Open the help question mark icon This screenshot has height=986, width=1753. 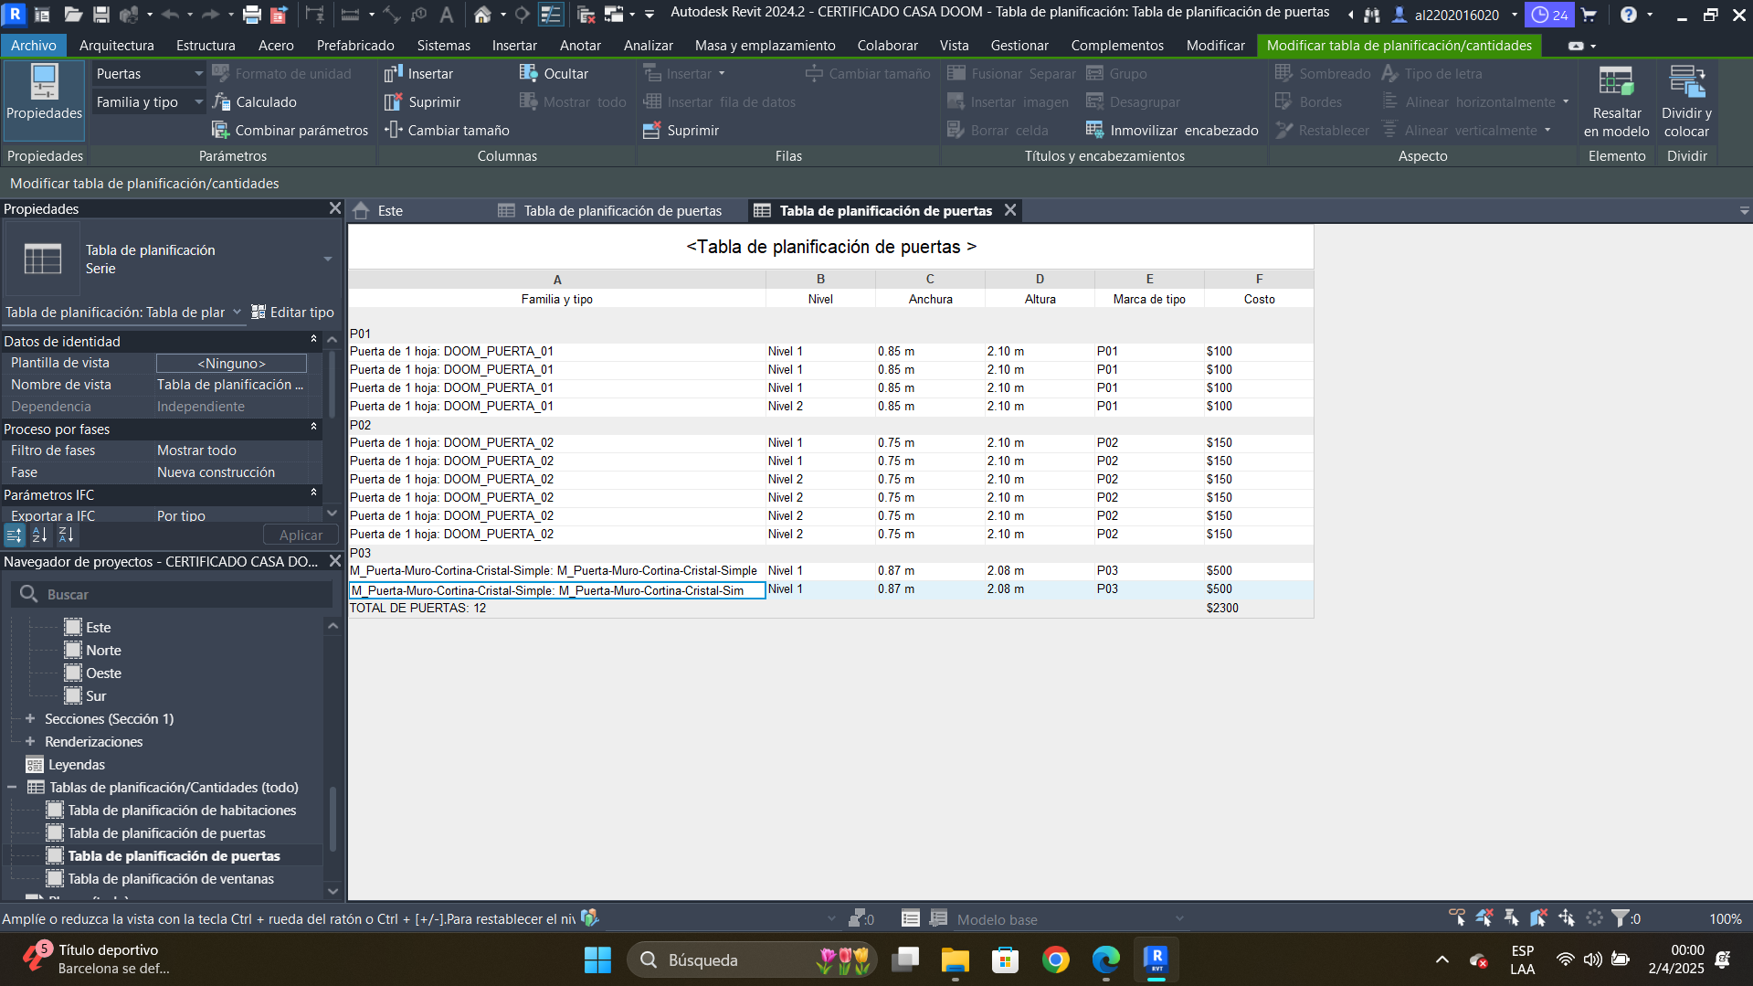point(1628,15)
